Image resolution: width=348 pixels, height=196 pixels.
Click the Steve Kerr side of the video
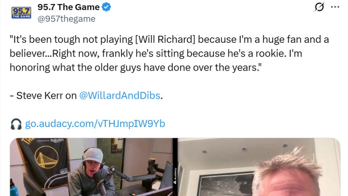coord(259,167)
